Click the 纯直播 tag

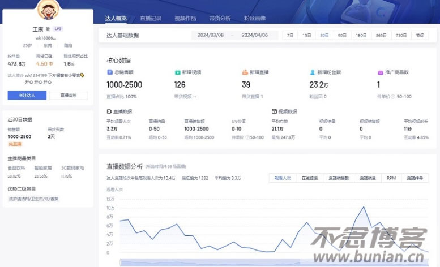[15, 144]
